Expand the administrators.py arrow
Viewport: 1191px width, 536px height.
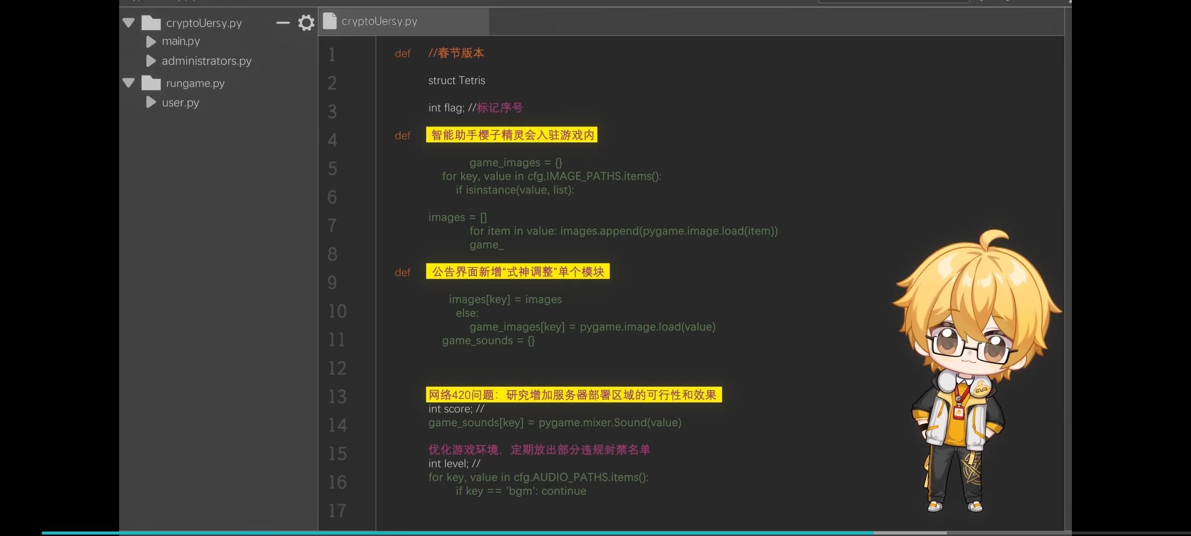(151, 61)
